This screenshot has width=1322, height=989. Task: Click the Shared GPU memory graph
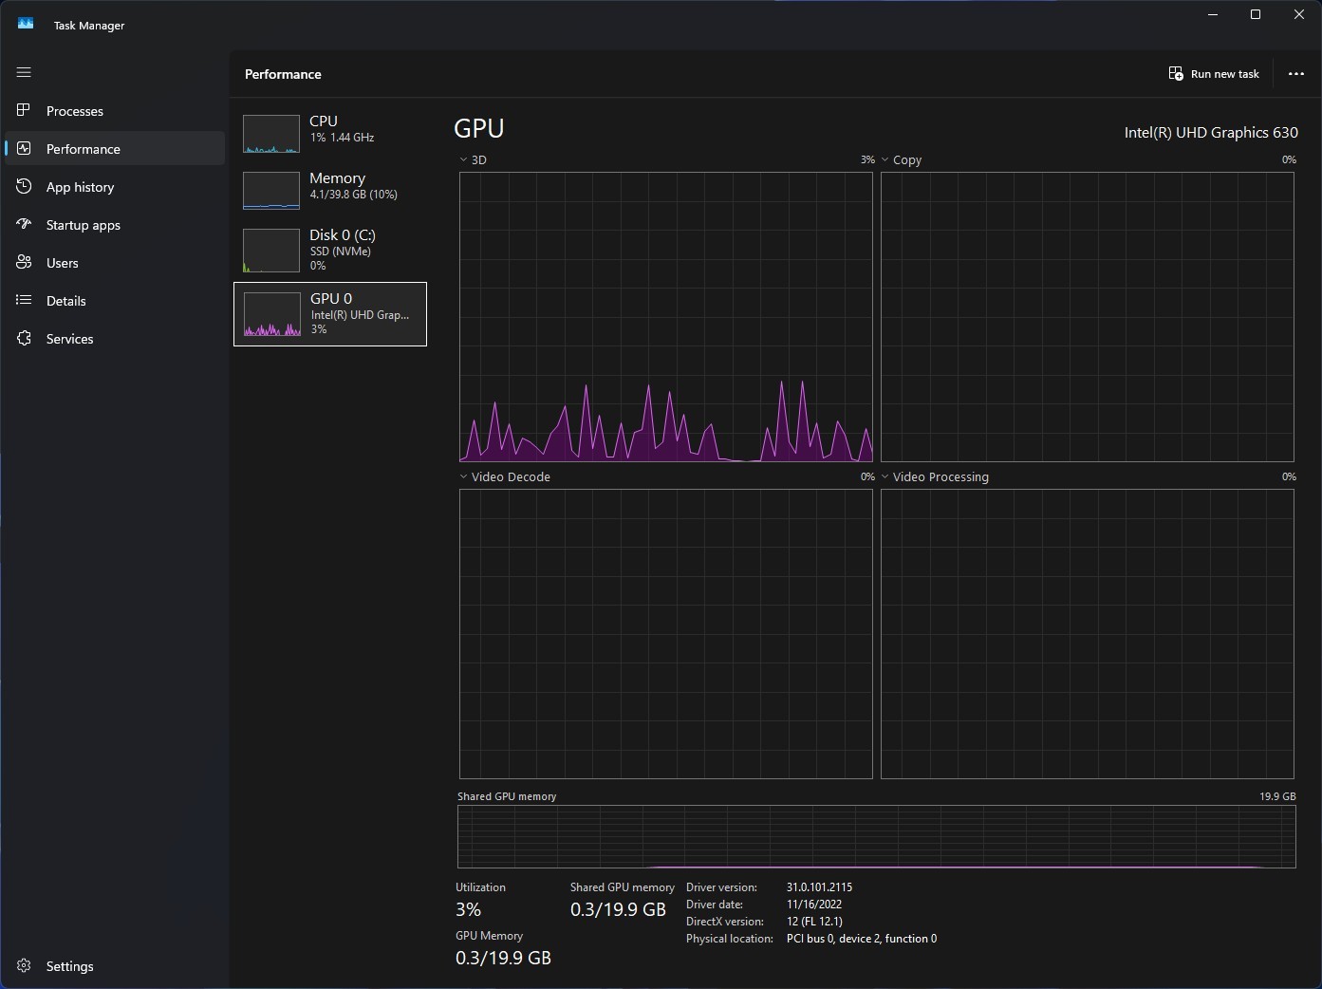coord(876,836)
